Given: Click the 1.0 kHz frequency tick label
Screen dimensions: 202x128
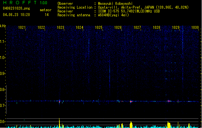Looking at the screenshot, I should [x=3, y=58].
